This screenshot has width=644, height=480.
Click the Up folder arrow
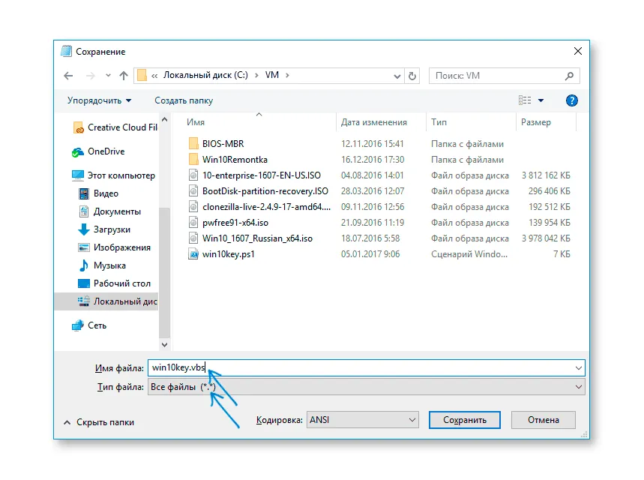pos(123,76)
